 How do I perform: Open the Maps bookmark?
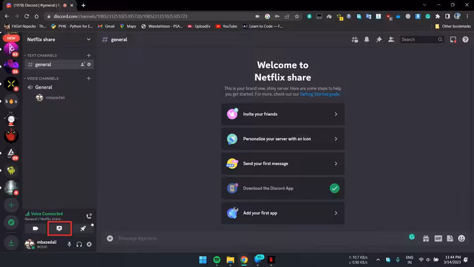coord(128,26)
